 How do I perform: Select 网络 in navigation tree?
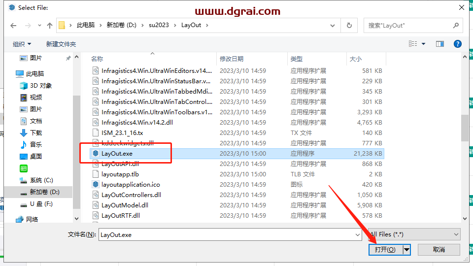[x=27, y=219]
